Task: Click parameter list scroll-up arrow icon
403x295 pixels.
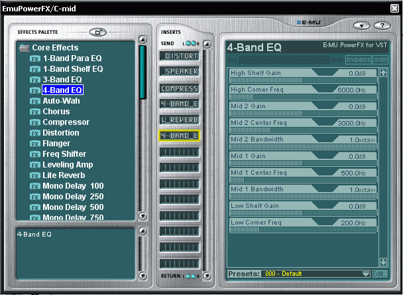Action: tap(383, 73)
